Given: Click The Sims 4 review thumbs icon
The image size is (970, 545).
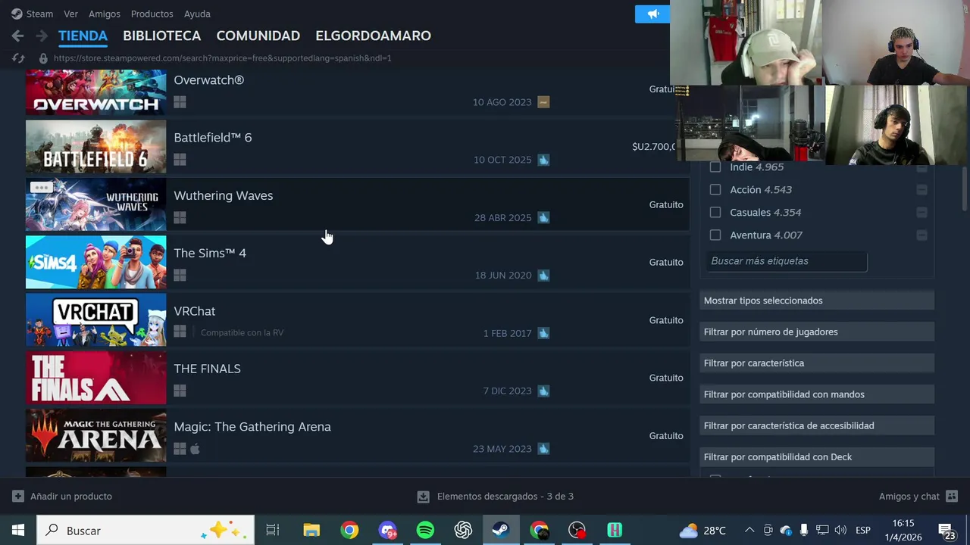Looking at the screenshot, I should tap(543, 275).
